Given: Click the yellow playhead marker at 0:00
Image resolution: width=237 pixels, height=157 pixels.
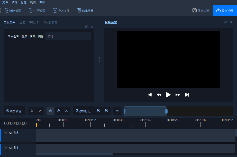Looking at the screenshot, I should coord(37,125).
